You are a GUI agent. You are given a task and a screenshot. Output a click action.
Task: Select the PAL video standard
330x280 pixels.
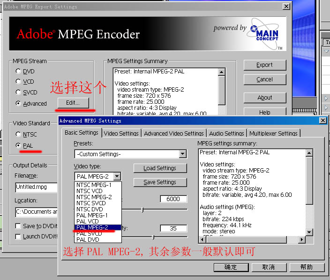click(x=18, y=145)
